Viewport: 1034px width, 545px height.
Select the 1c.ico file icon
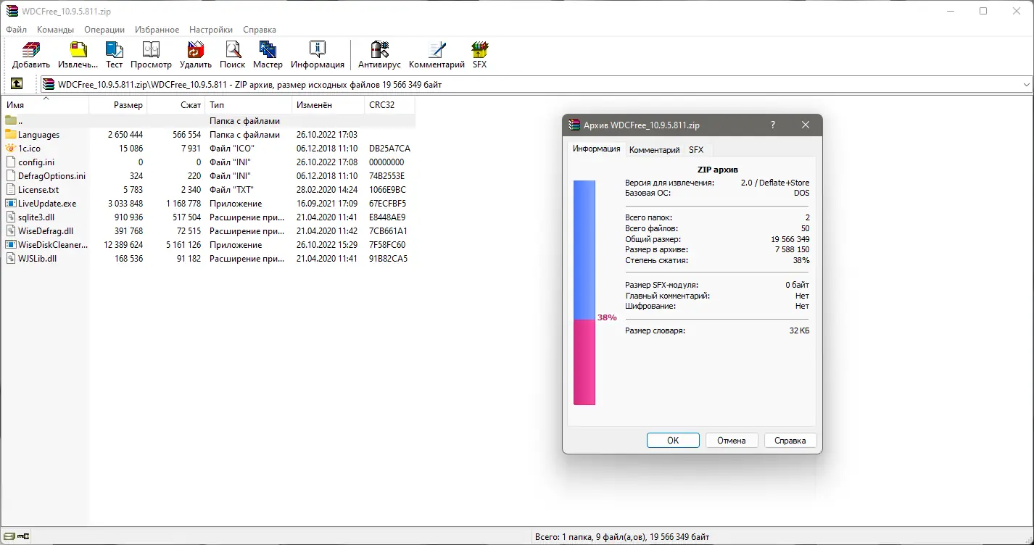(x=11, y=149)
